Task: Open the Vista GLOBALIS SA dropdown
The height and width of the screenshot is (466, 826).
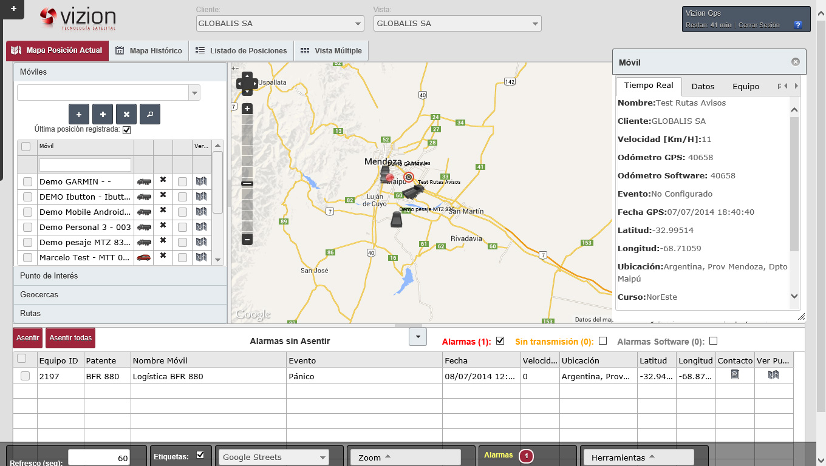Action: (x=457, y=24)
